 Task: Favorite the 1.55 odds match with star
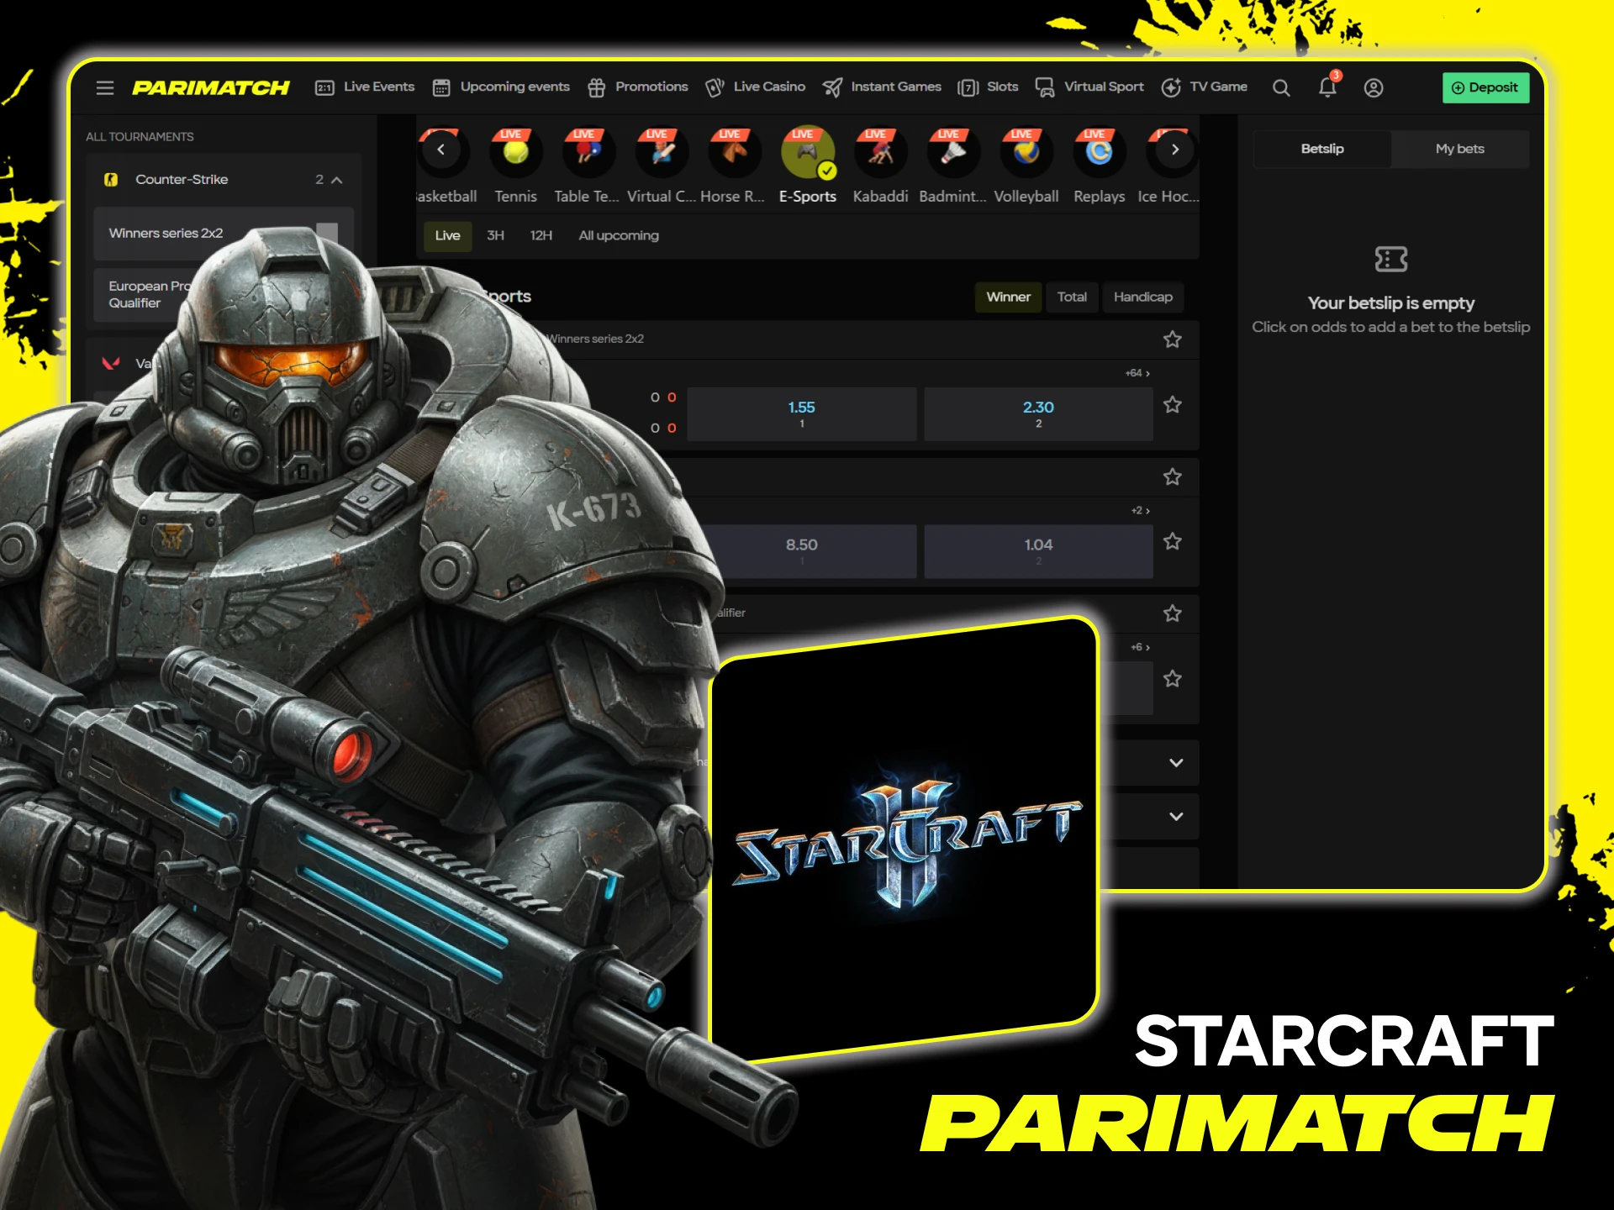click(x=1172, y=404)
